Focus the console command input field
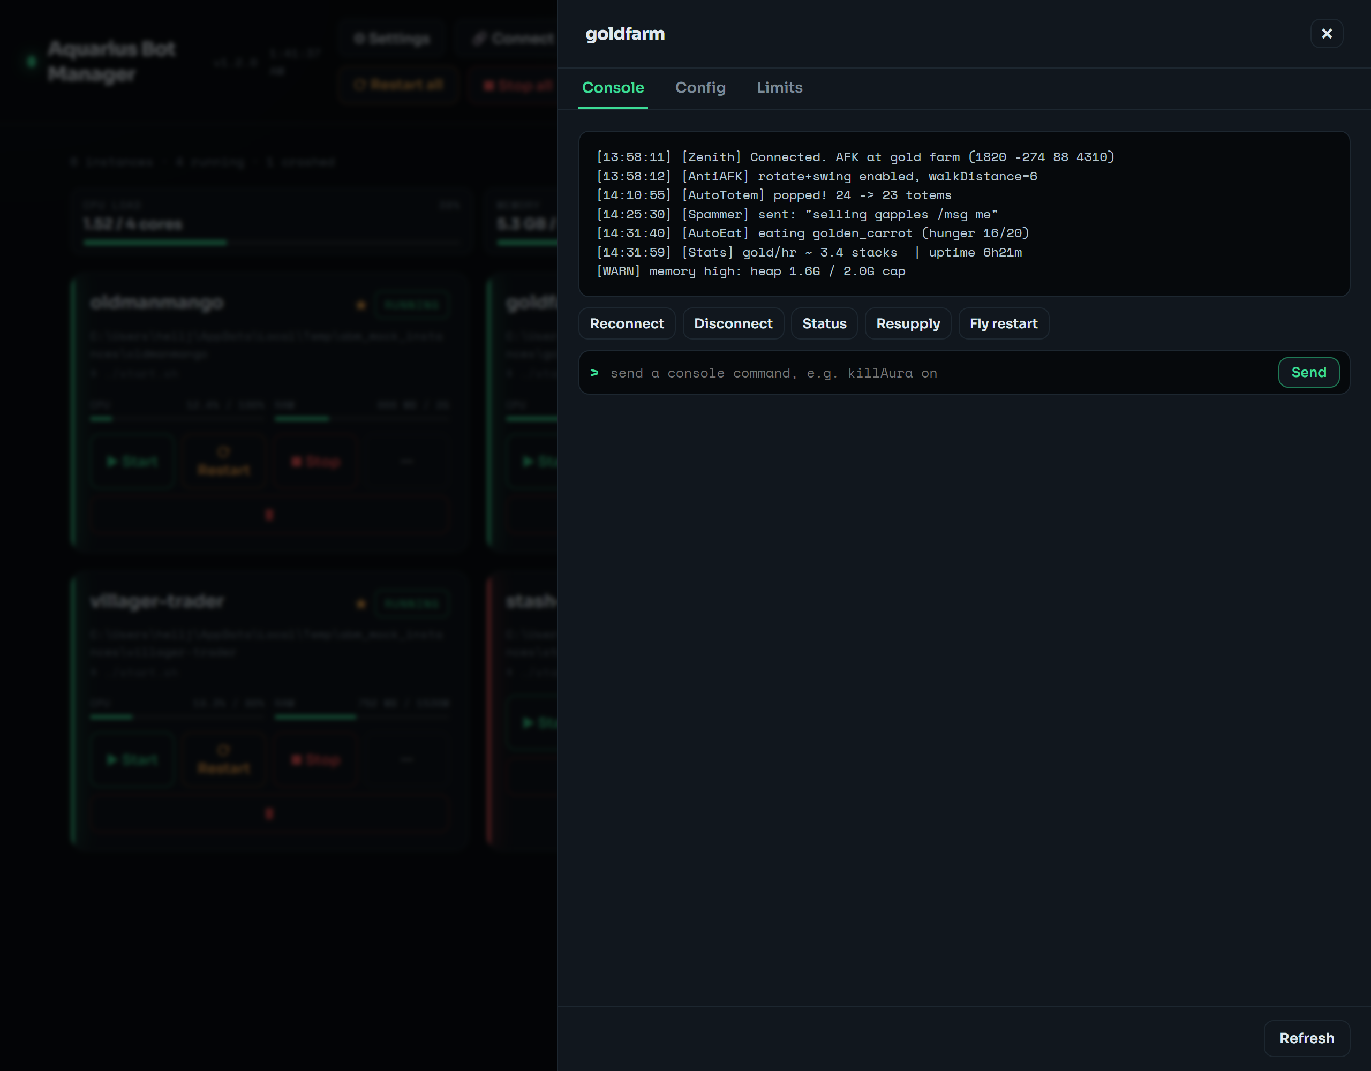1371x1071 pixels. 938,373
